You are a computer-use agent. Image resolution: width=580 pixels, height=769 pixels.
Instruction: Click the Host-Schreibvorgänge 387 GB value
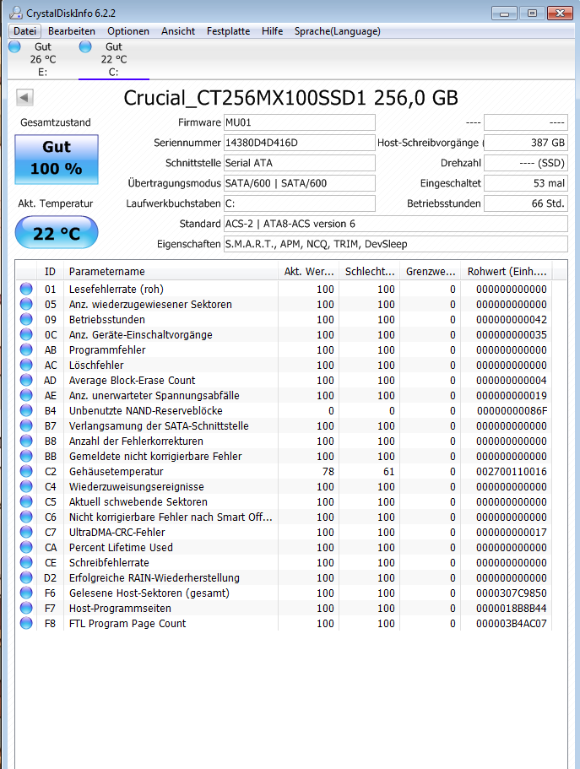pyautogui.click(x=525, y=143)
